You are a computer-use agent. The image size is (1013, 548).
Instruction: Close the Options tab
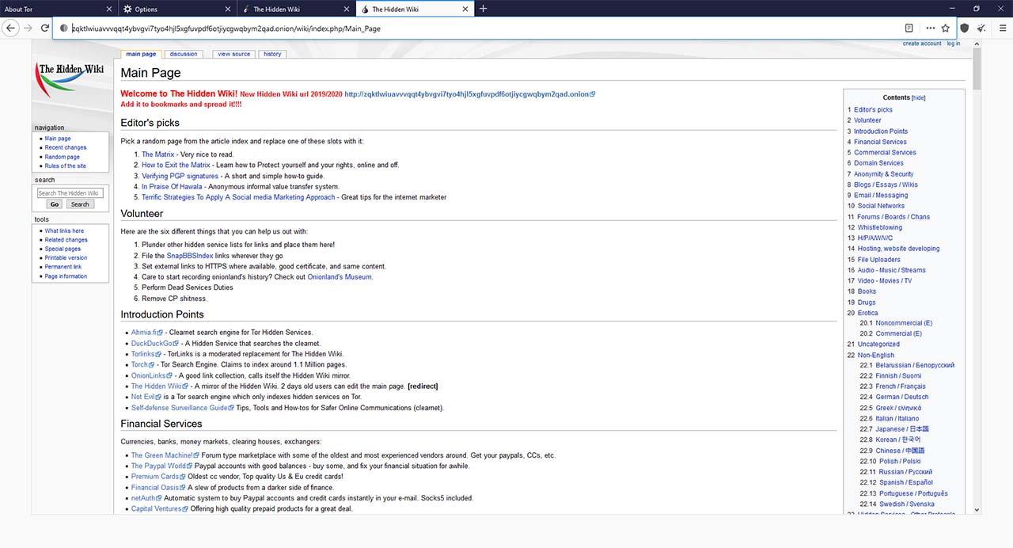227,10
